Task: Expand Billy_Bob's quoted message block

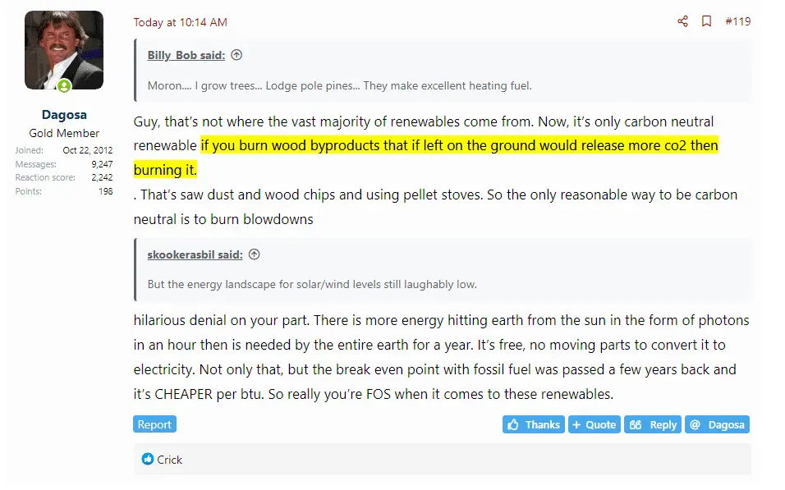Action: (443, 85)
